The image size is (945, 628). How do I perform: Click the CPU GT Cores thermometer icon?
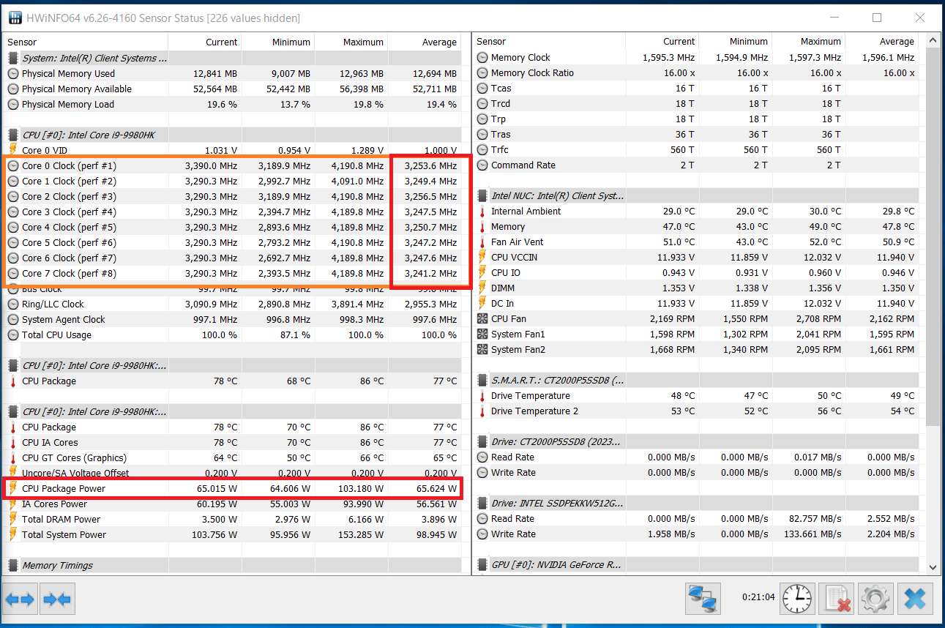coord(13,457)
